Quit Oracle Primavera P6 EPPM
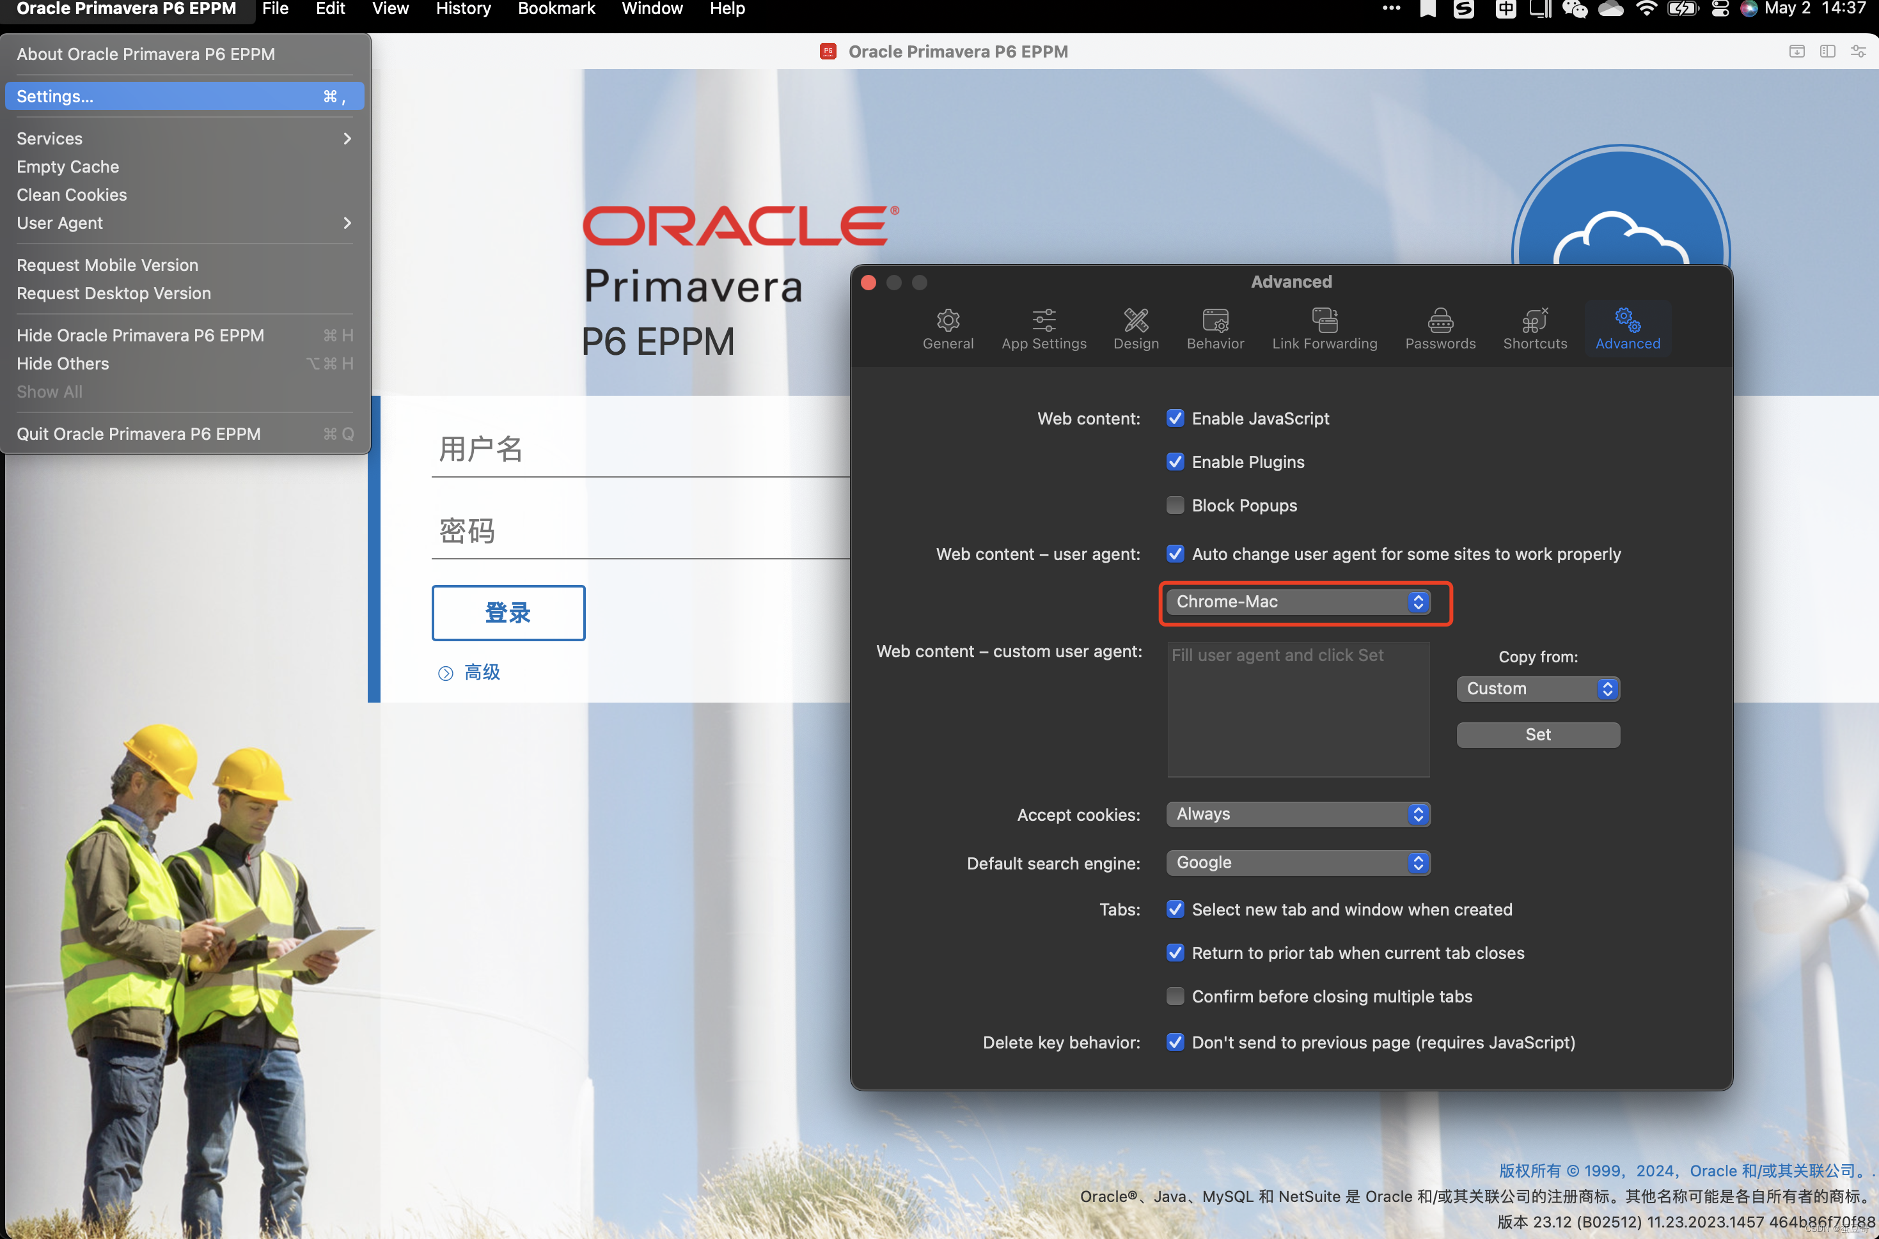Viewport: 1879px width, 1239px height. 184,434
